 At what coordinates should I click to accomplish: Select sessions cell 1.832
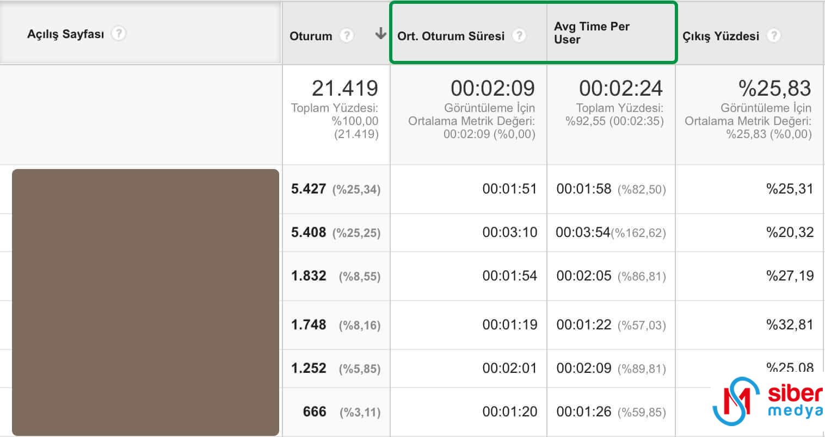pyautogui.click(x=309, y=276)
